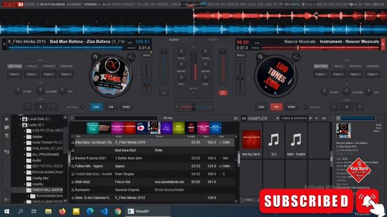
Task: Open Visual Studio Code from the taskbar
Action: pyautogui.click(x=104, y=211)
